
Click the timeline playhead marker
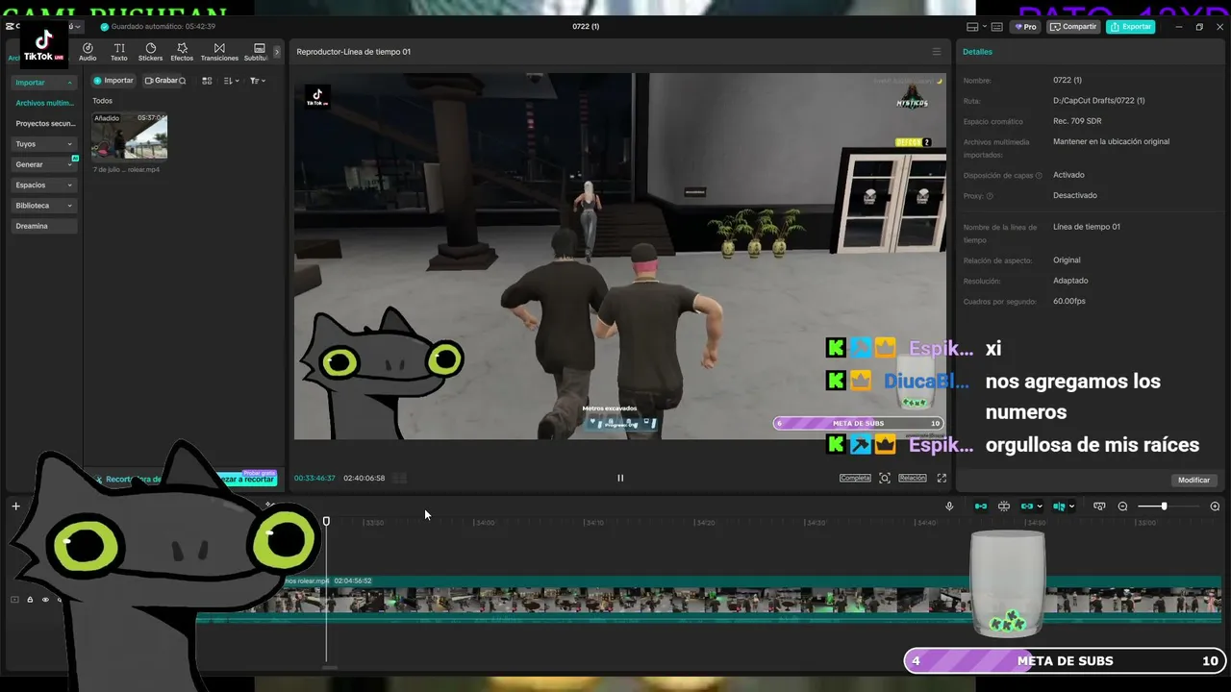point(326,521)
